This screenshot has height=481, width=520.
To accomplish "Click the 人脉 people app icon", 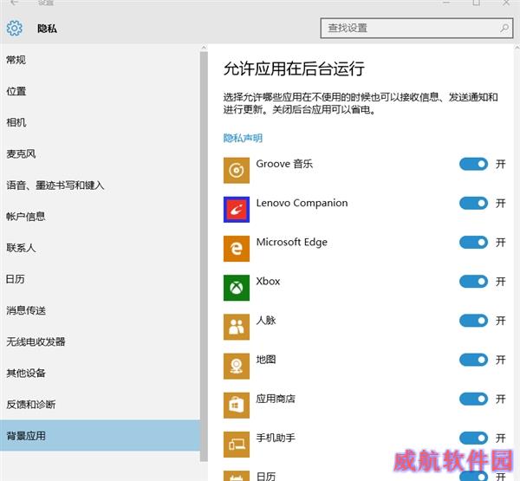I will 237,327.
